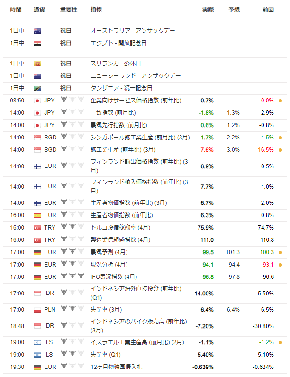Click the 7.6% actual value for 鉱工業生産

coord(207,150)
